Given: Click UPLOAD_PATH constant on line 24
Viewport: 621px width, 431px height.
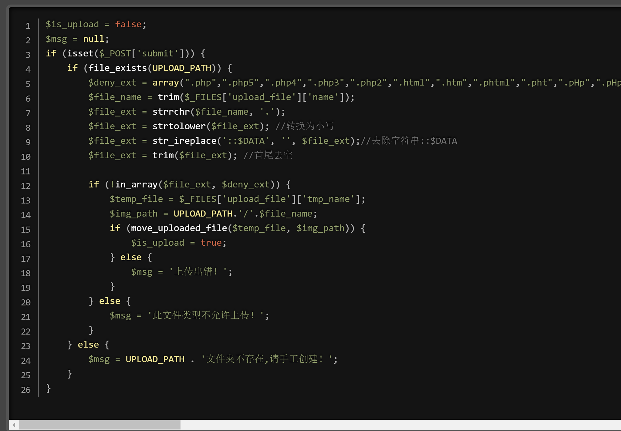Looking at the screenshot, I should tap(155, 359).
